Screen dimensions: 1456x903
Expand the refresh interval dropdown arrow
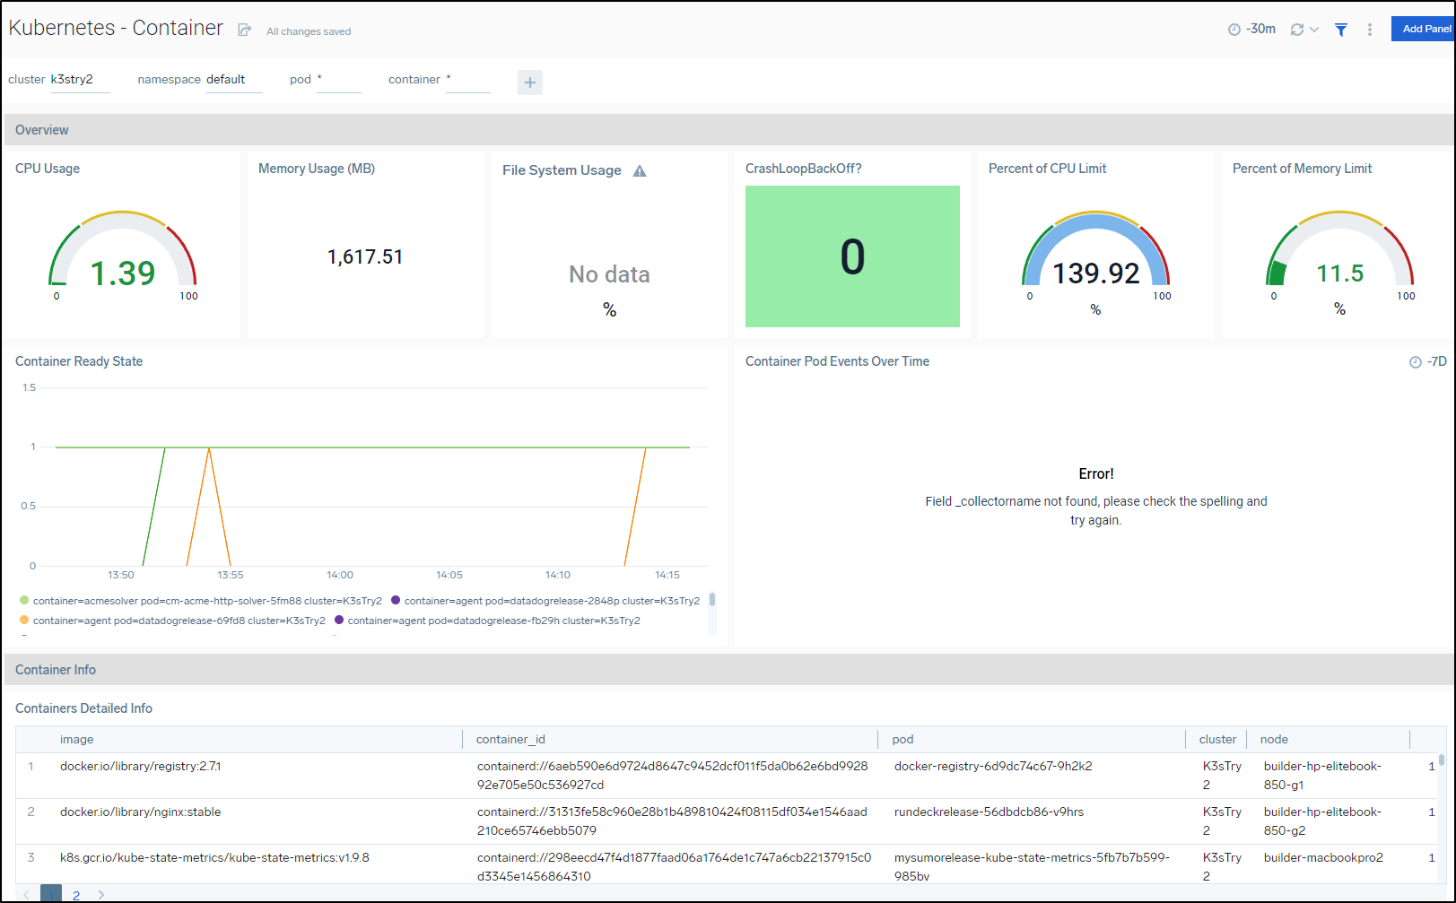point(1314,30)
